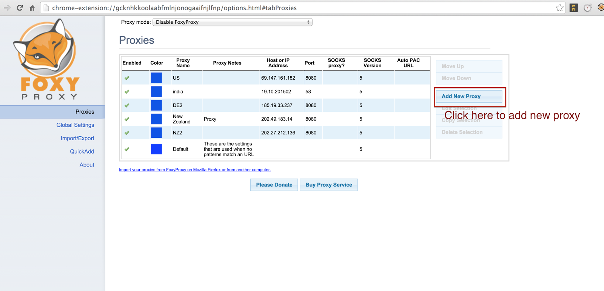This screenshot has width=604, height=291.
Task: Click the SOCKS Version column header
Action: pyautogui.click(x=373, y=63)
